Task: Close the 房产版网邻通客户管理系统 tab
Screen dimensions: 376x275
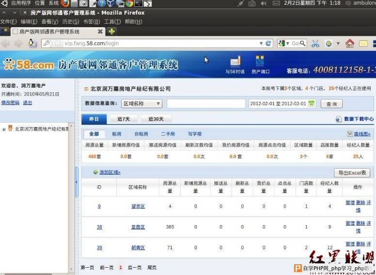Action: click(100, 32)
